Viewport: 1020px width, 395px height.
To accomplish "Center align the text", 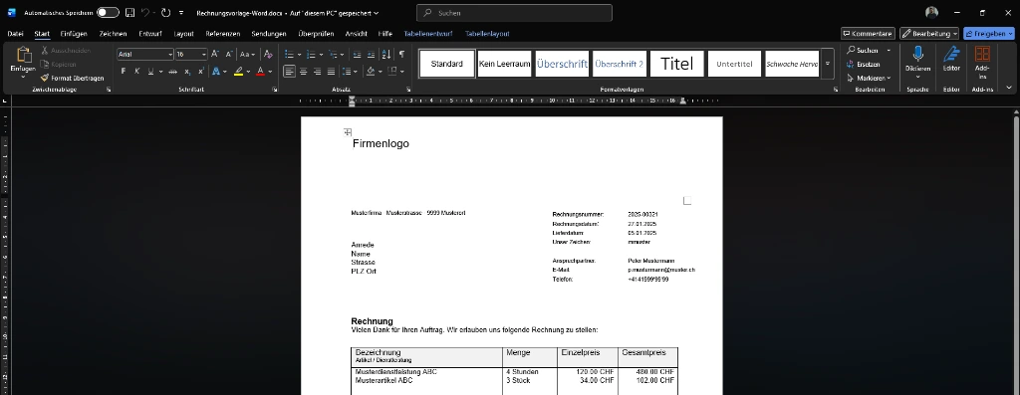I will pos(303,72).
